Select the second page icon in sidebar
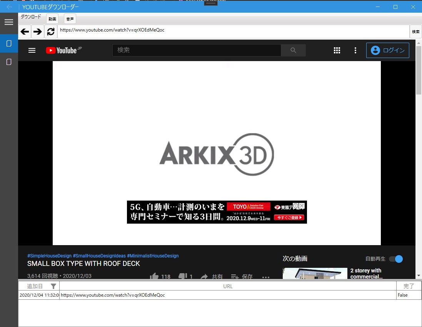The width and height of the screenshot is (422, 327). click(9, 62)
